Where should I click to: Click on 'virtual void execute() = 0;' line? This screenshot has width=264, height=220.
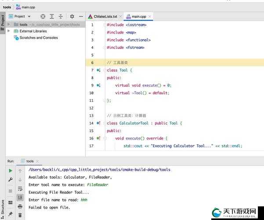(x=143, y=85)
